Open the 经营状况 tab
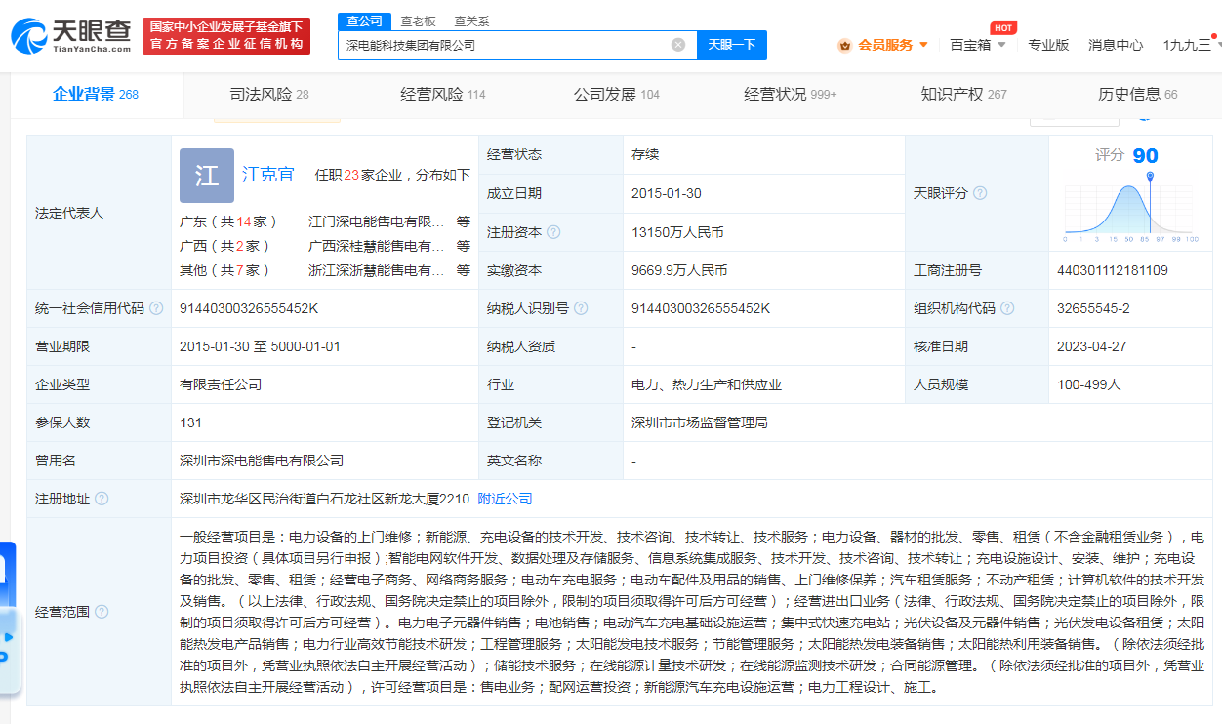The width and height of the screenshot is (1222, 724). pyautogui.click(x=790, y=95)
